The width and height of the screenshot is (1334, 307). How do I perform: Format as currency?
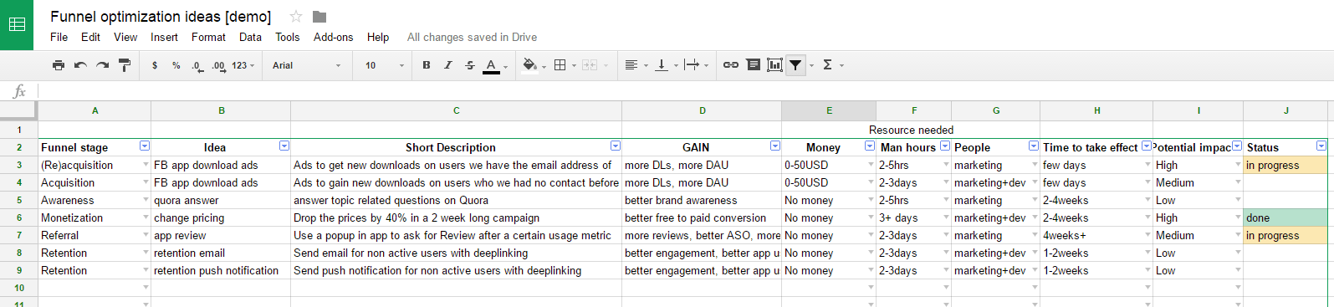(155, 65)
